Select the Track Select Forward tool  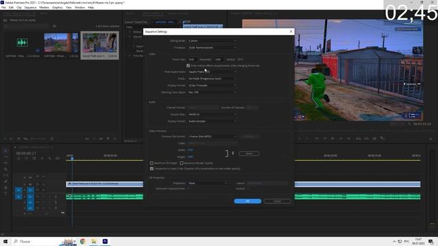(x=6, y=156)
